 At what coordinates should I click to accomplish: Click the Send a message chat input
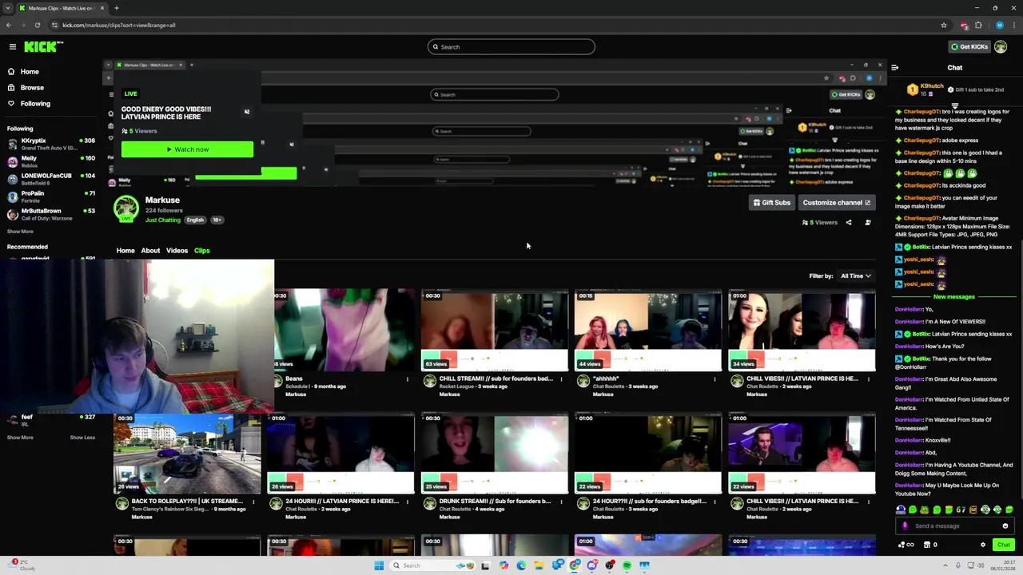coord(953,526)
